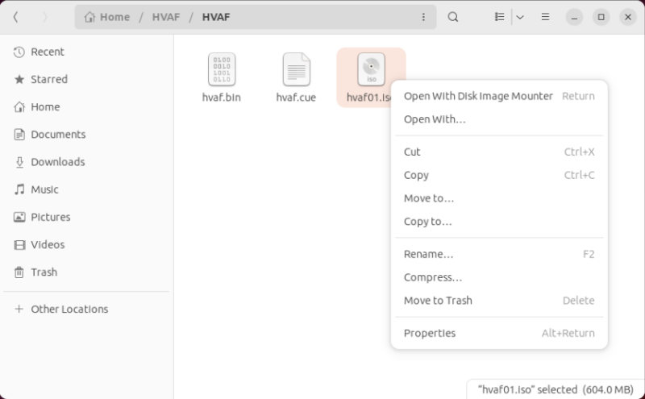The height and width of the screenshot is (399, 645).
Task: Click the hvaf.bin file name
Action: 222,98
